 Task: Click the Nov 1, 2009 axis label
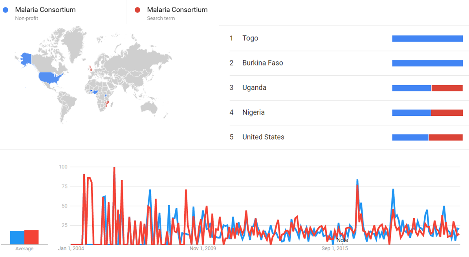click(203, 248)
